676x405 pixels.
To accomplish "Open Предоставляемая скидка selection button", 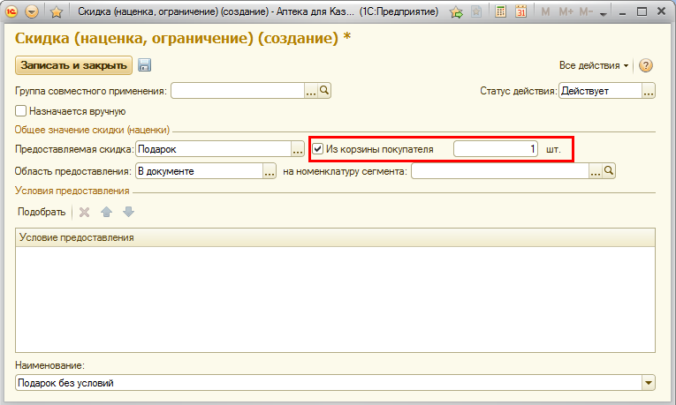I will click(x=298, y=149).
